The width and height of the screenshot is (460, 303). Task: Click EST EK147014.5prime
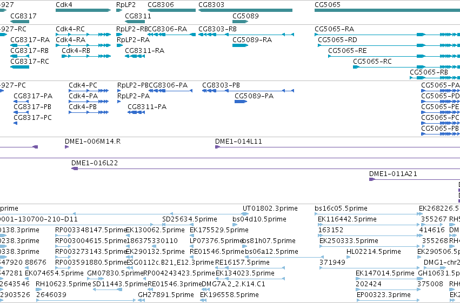385,274
